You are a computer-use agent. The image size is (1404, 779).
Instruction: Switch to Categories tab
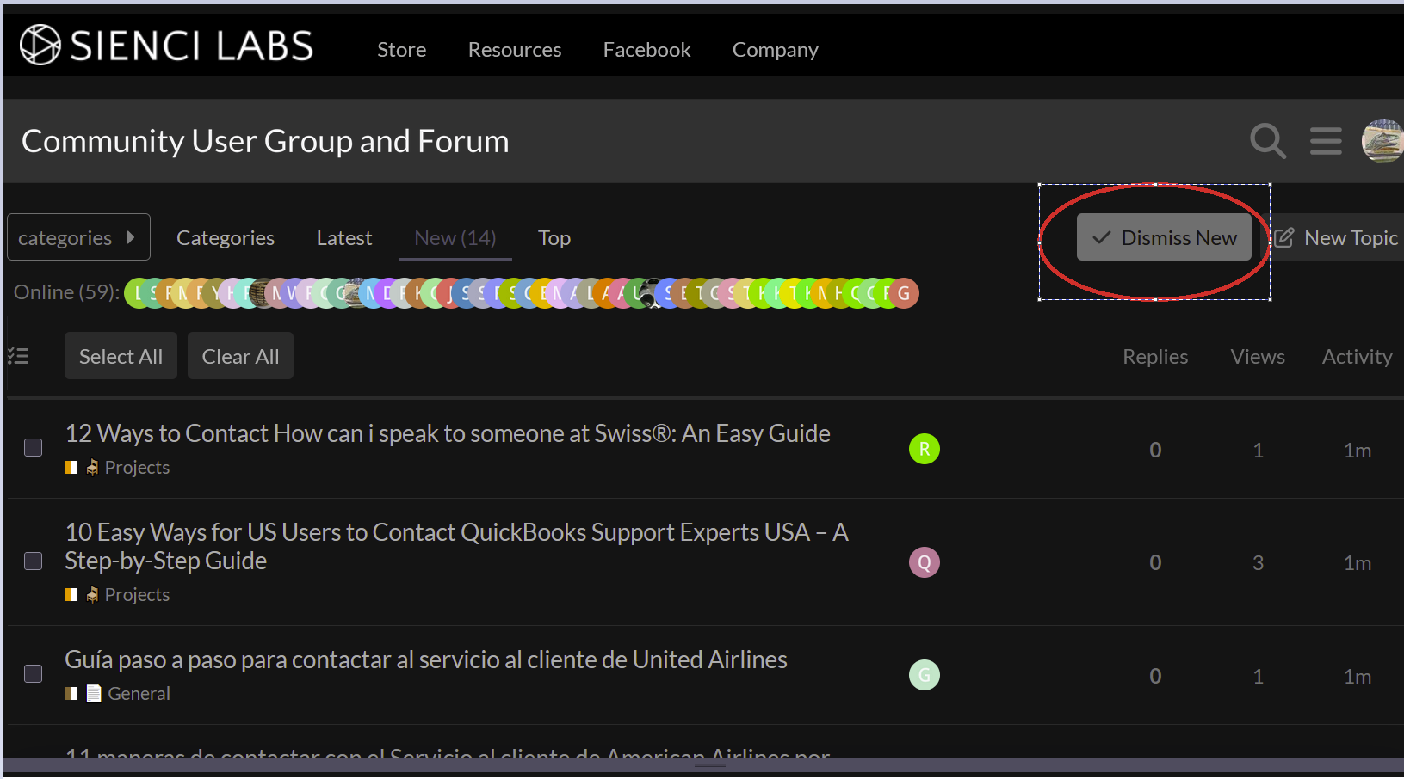coord(226,238)
